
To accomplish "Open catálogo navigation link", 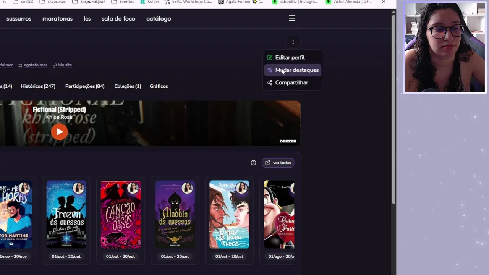I will [x=159, y=19].
